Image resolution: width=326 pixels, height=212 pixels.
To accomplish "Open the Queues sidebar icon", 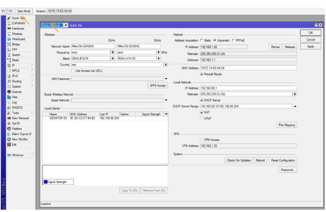I will (x=9, y=92).
